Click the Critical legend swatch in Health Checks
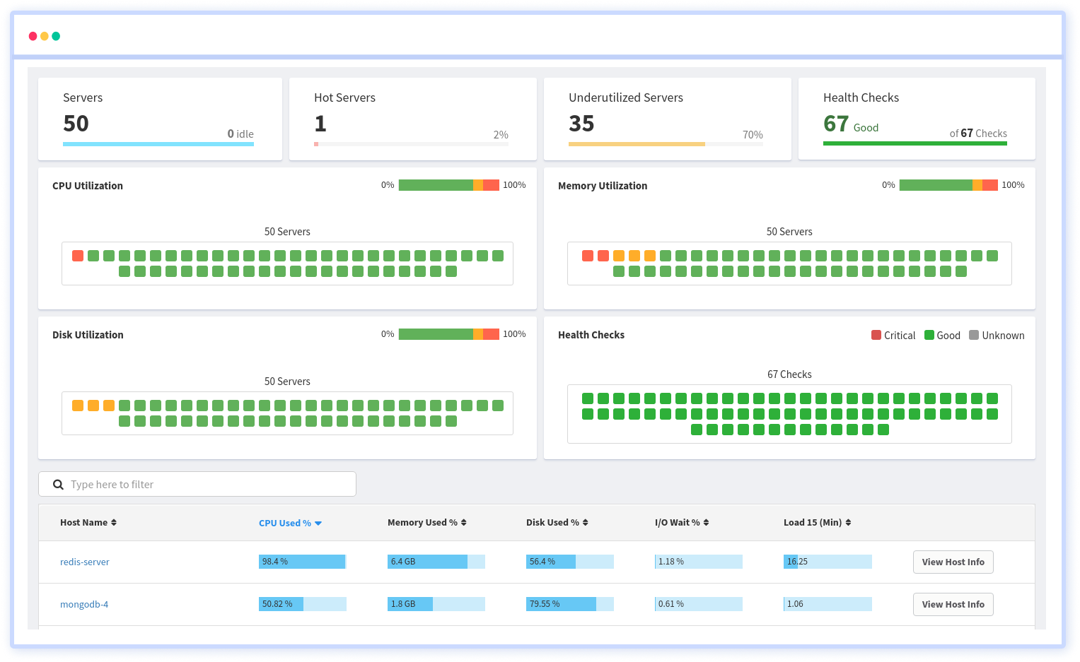 pyautogui.click(x=876, y=335)
